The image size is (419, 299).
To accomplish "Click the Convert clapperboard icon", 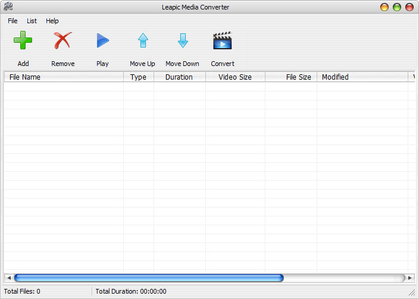I will (x=223, y=40).
